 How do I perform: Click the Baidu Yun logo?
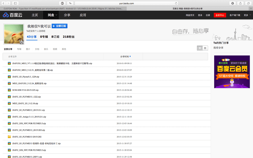coord(13,15)
